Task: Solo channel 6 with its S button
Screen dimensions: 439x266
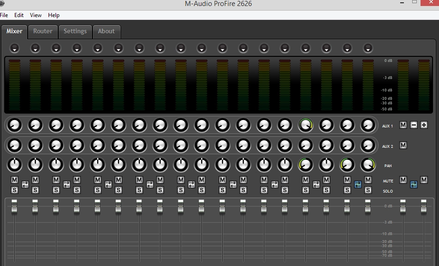Action: [x=118, y=190]
